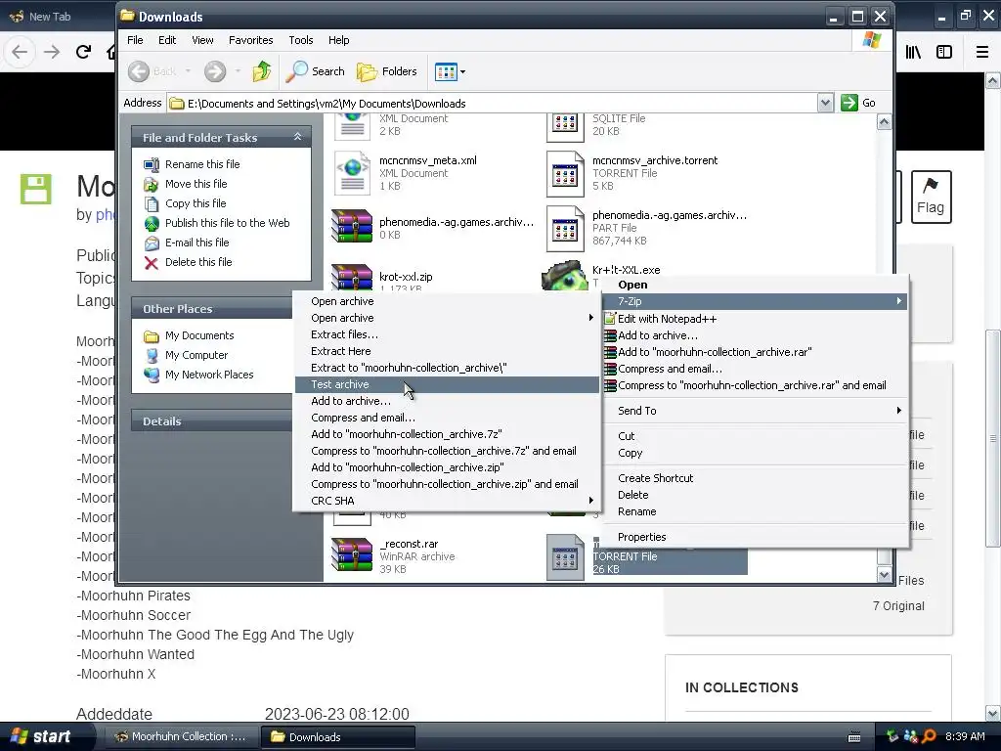Click the red X Delete icon
This screenshot has width=1001, height=751.
click(152, 262)
